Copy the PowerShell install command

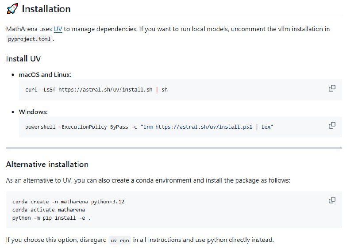[332, 126]
